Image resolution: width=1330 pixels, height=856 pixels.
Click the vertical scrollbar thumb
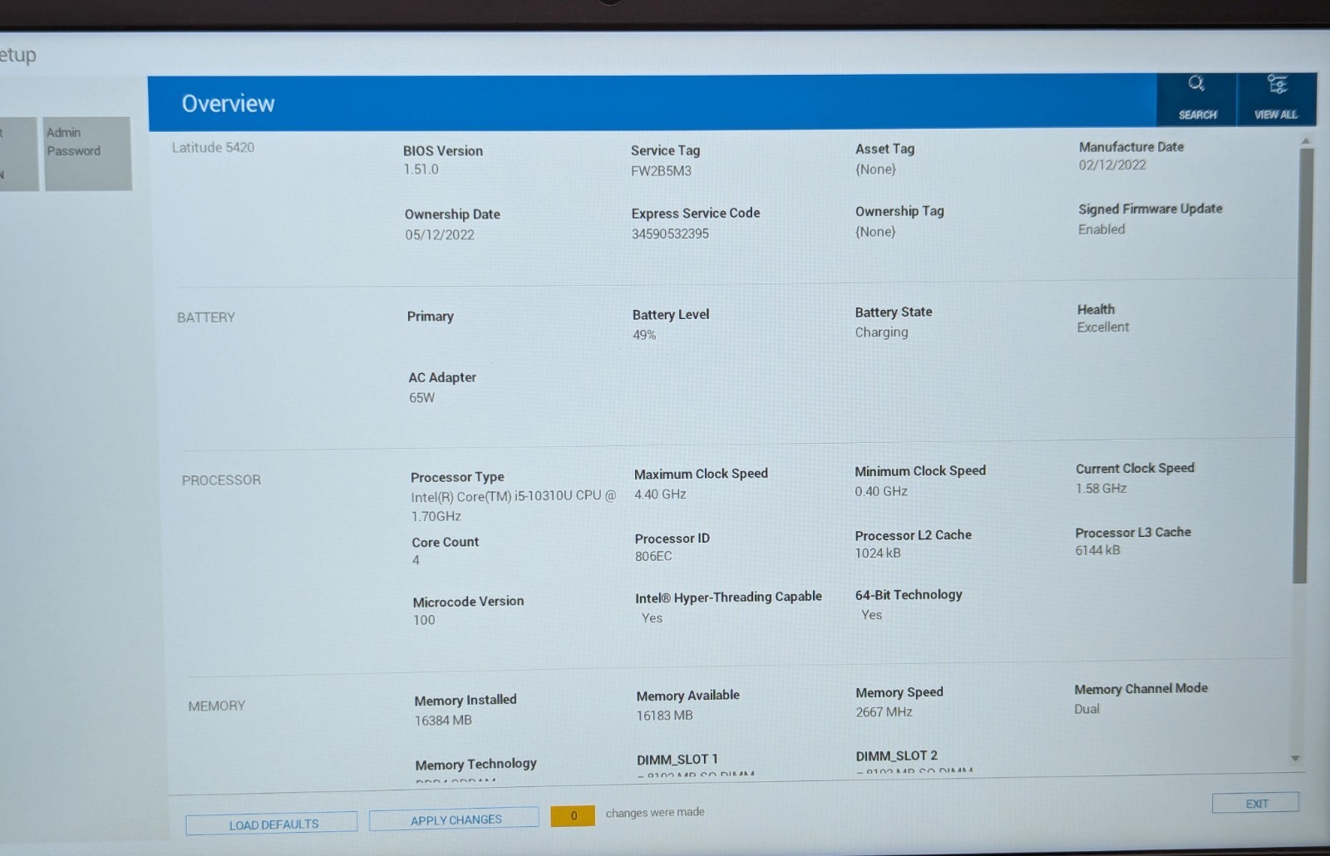pos(1301,366)
